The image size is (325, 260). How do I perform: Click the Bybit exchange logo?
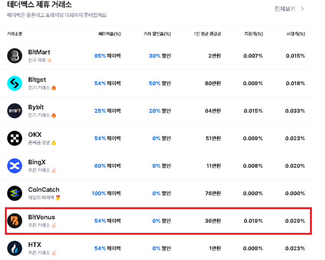(x=15, y=111)
